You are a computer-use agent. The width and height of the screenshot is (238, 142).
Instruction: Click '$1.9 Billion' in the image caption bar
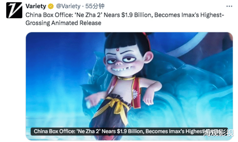pos(130,131)
